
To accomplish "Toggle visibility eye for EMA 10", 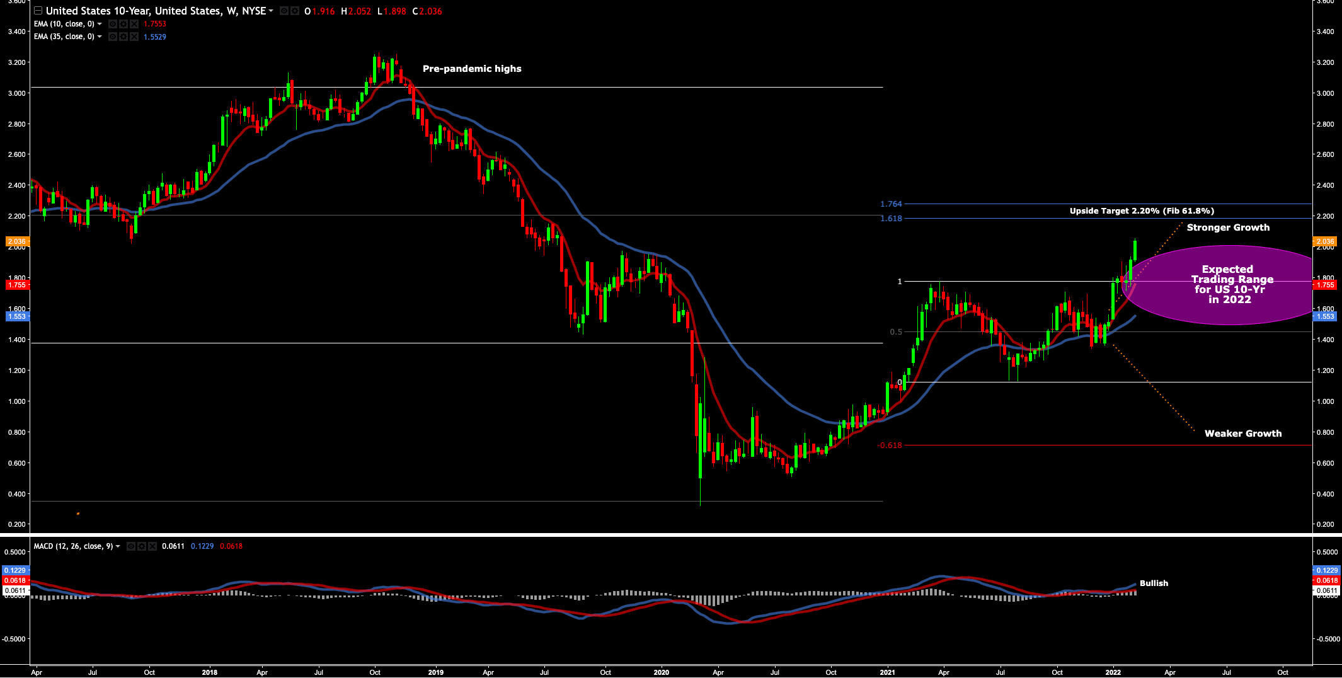I will click(x=112, y=24).
